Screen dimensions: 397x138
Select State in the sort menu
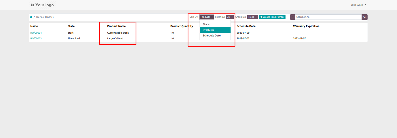pyautogui.click(x=215, y=24)
